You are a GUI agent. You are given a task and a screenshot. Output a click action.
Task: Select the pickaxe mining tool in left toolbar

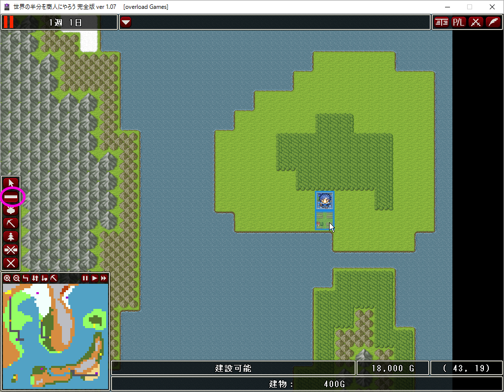(x=11, y=223)
